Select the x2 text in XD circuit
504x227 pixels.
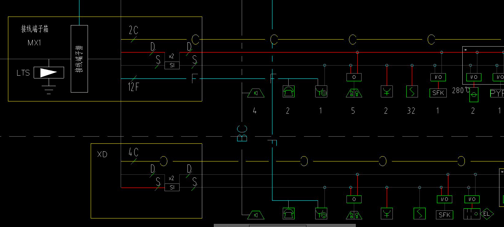[171, 178]
